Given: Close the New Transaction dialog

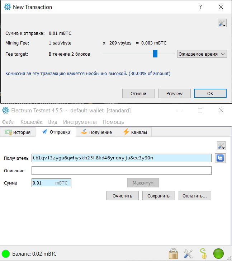Looking at the screenshot, I should click(x=221, y=7).
